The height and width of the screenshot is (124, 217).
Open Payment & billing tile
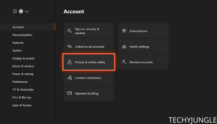click(x=89, y=93)
